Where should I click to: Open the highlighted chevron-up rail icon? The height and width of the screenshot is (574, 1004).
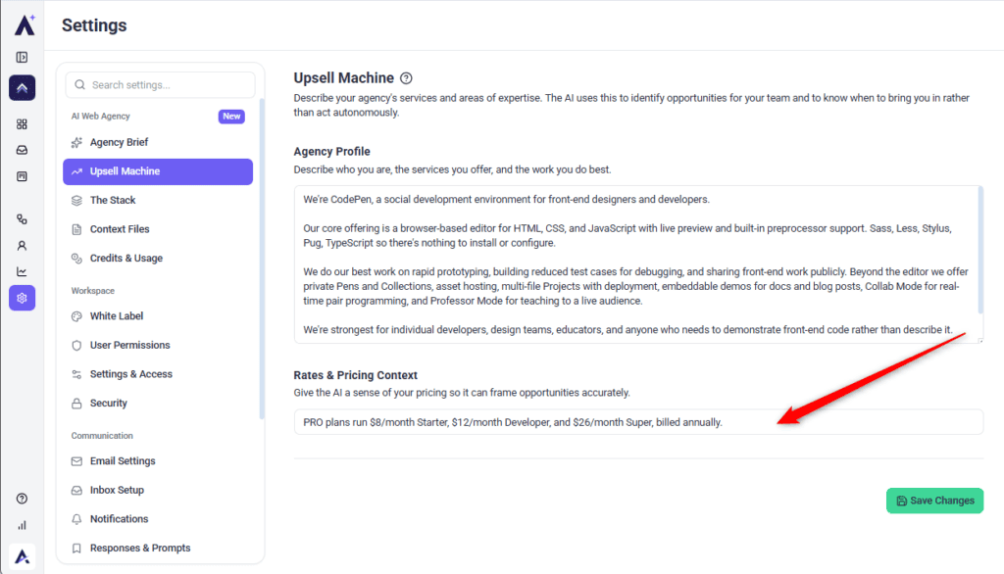pyautogui.click(x=22, y=88)
